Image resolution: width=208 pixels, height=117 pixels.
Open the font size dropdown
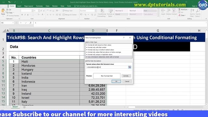click(39, 11)
